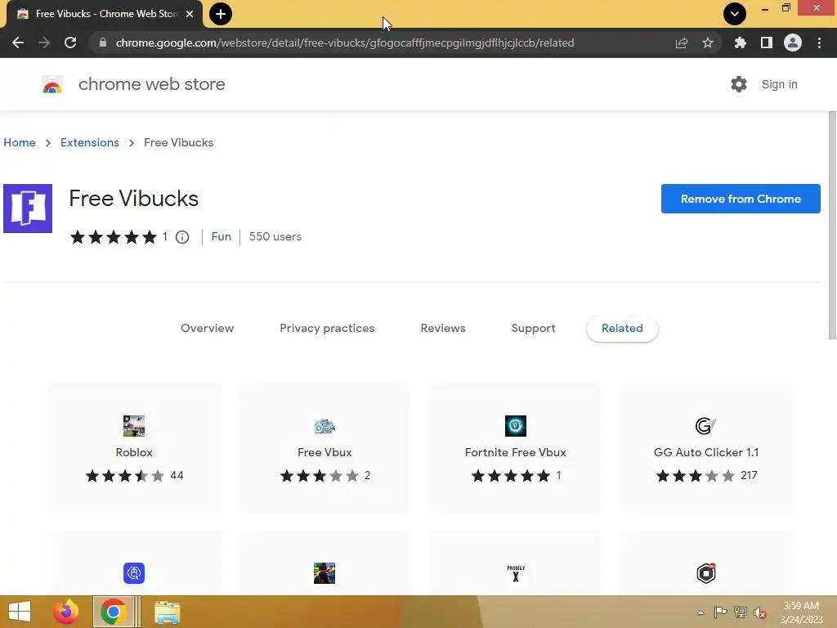Reload the page with the refresh icon
Image resolution: width=837 pixels, height=628 pixels.
coord(70,43)
